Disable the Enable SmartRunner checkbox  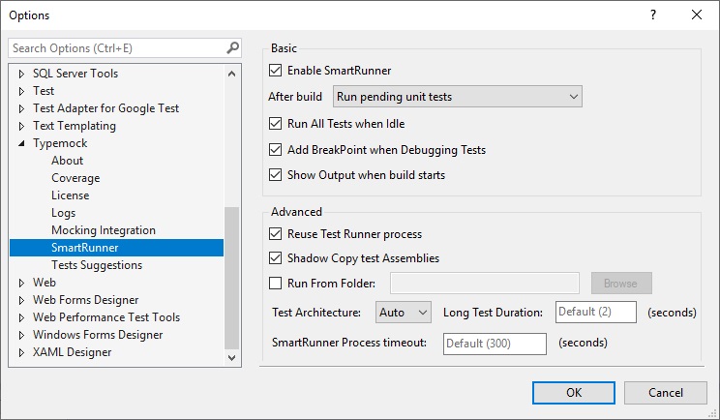[x=276, y=71]
